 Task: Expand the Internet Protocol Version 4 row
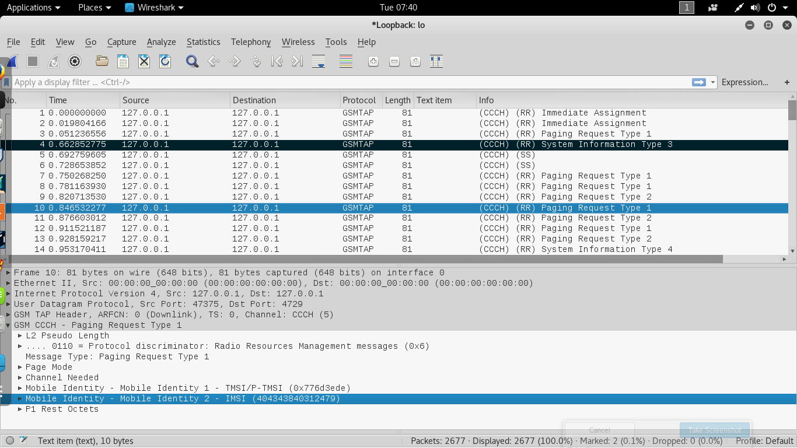pos(8,294)
